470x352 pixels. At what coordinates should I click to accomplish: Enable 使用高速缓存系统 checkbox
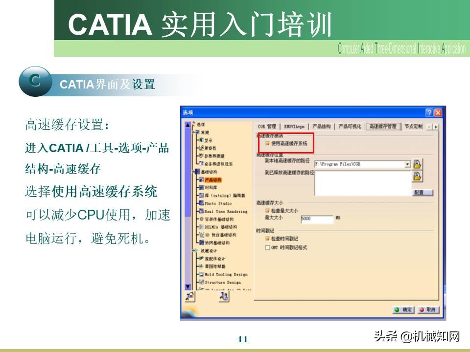pos(267,143)
